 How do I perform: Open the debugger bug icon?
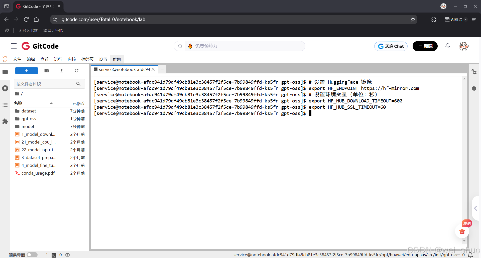click(x=474, y=88)
